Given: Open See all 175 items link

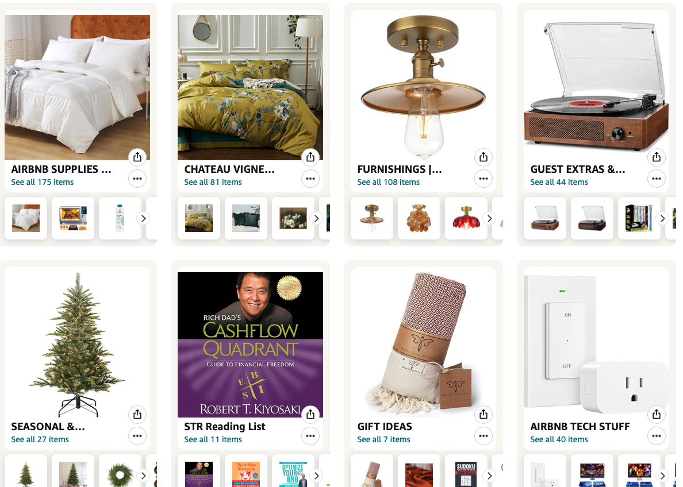Looking at the screenshot, I should coord(42,183).
